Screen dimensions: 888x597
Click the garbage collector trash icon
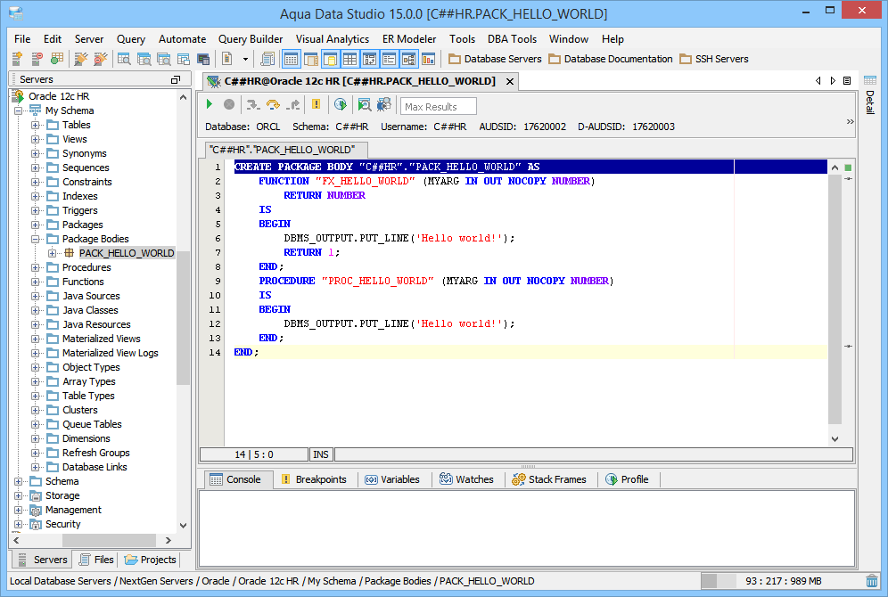(871, 581)
